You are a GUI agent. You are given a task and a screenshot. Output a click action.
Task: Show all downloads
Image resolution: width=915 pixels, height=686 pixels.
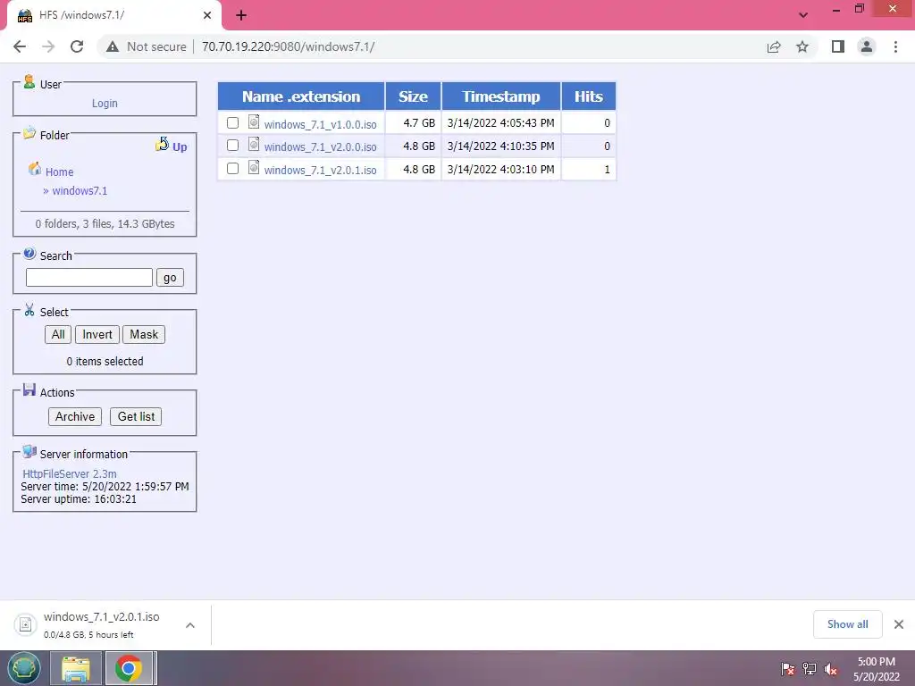click(x=847, y=624)
